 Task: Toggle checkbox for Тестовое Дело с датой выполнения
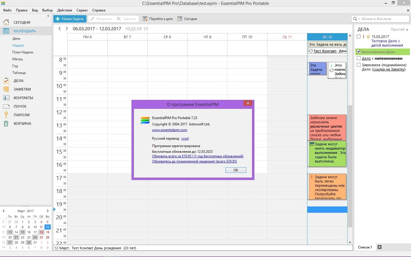(x=359, y=37)
